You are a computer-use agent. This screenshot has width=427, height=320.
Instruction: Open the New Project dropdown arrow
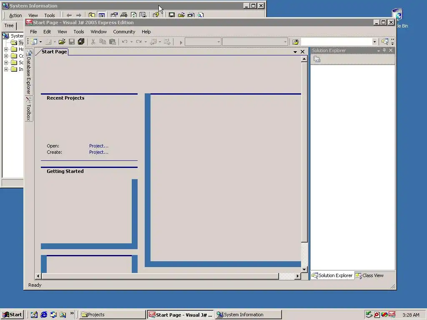tap(40, 42)
